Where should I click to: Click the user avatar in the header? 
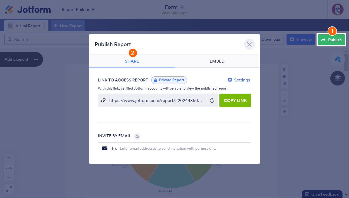[x=337, y=9]
